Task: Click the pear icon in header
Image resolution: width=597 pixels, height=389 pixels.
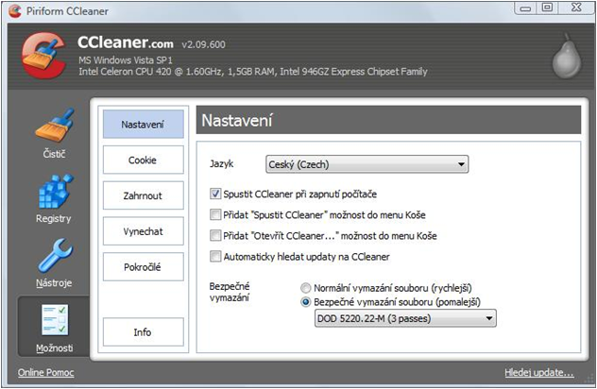Action: (567, 56)
